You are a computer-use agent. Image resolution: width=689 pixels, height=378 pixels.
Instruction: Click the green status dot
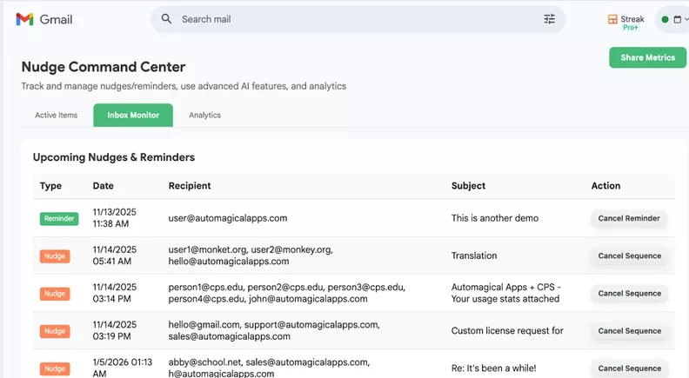coord(666,19)
